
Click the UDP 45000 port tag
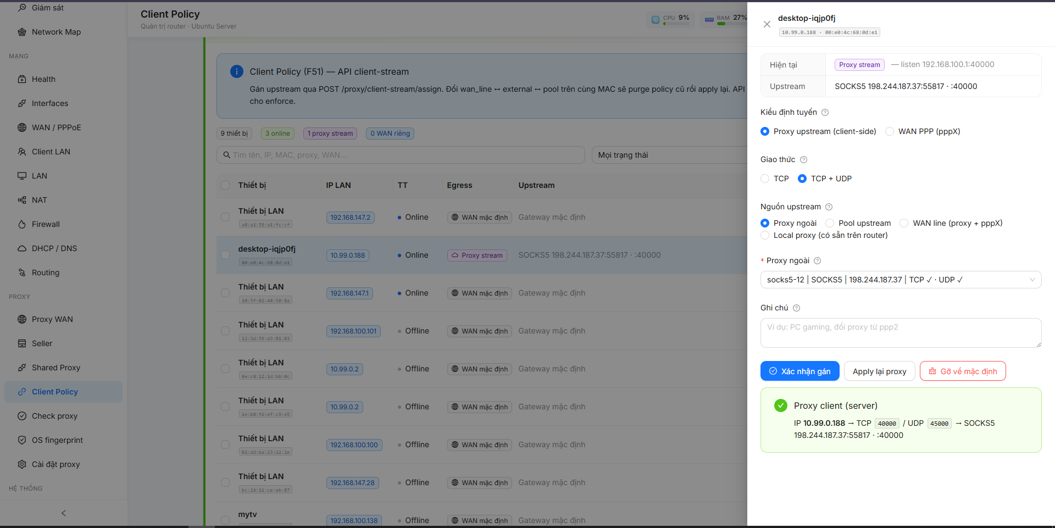940,424
